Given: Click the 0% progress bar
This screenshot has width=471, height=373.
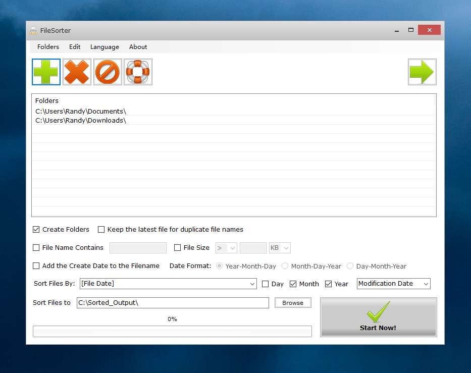Looking at the screenshot, I should [x=173, y=331].
